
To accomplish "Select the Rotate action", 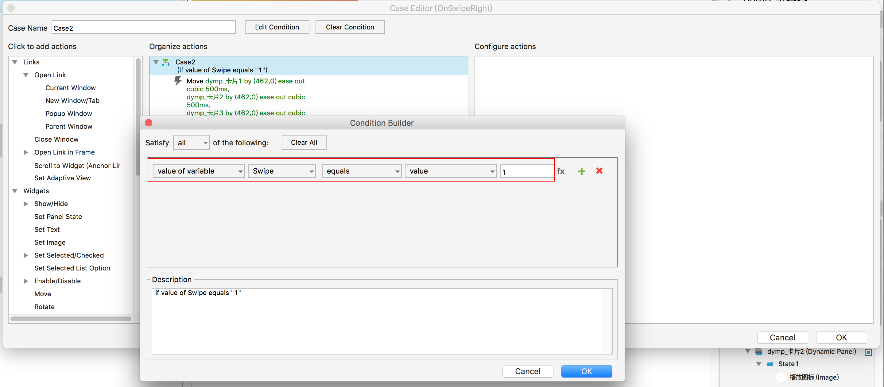I will point(44,307).
